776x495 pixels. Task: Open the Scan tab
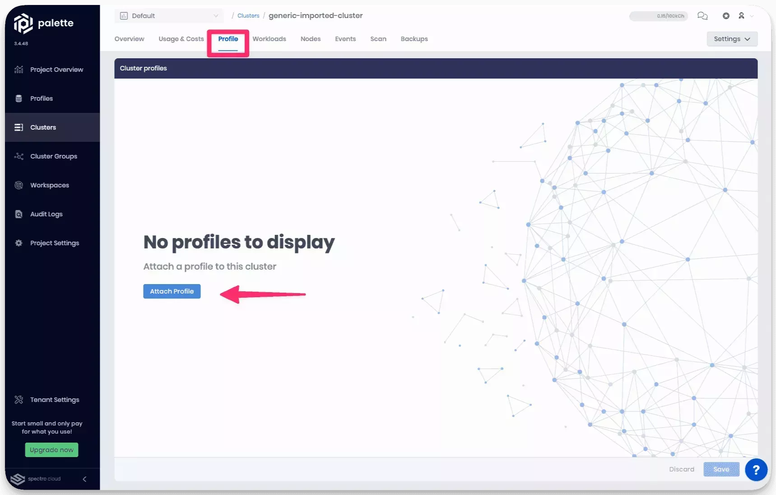click(378, 39)
